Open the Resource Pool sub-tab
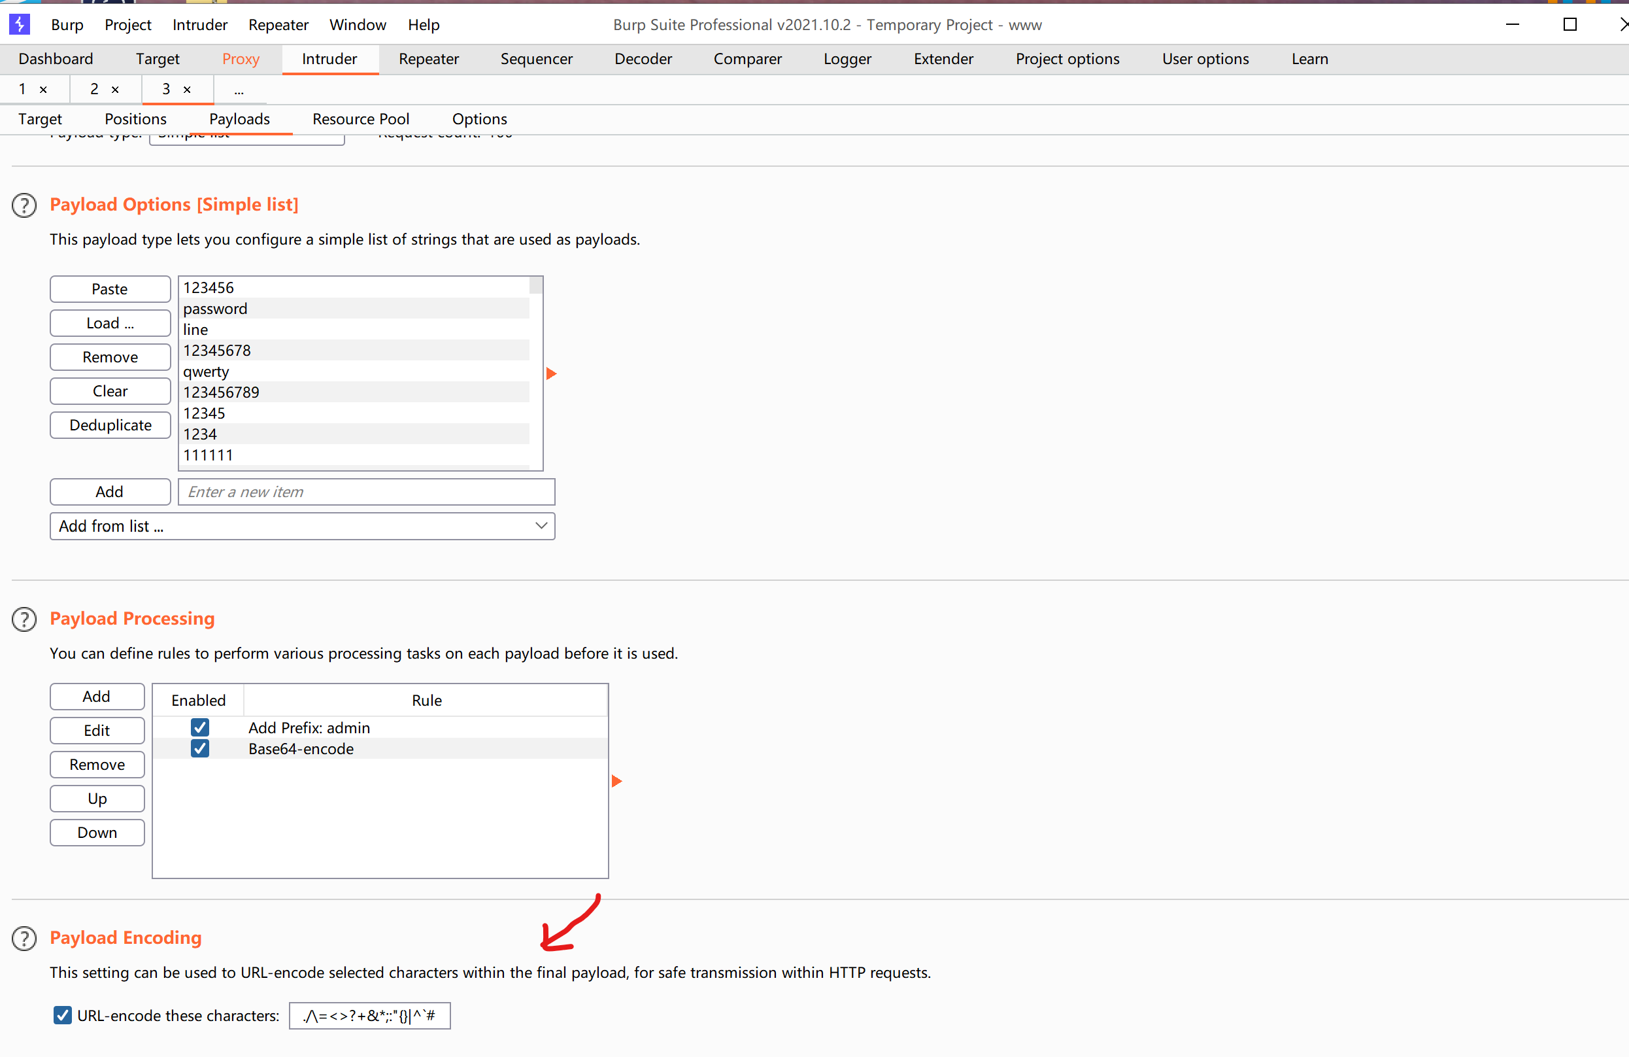1629x1057 pixels. pos(361,119)
